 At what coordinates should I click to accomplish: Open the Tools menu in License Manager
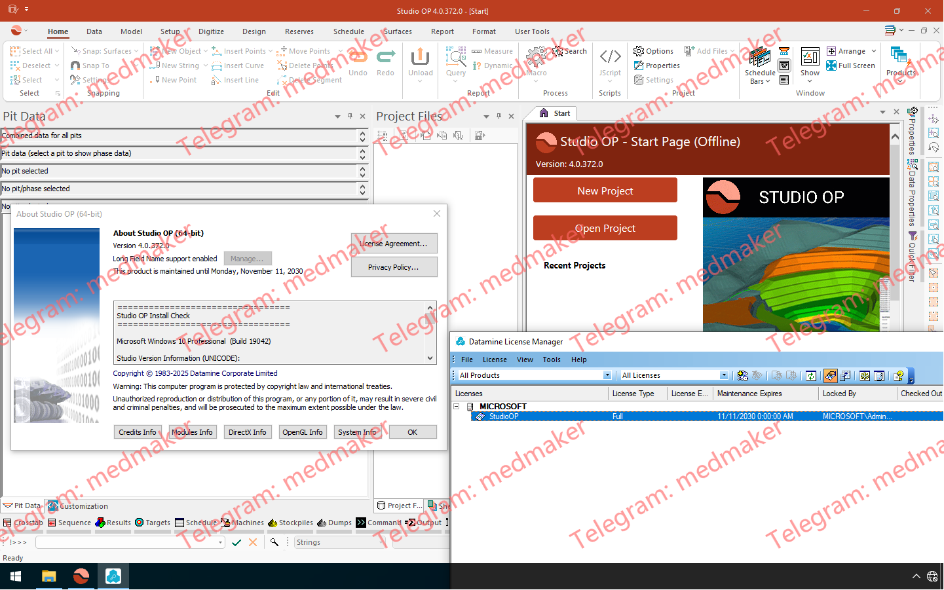551,360
